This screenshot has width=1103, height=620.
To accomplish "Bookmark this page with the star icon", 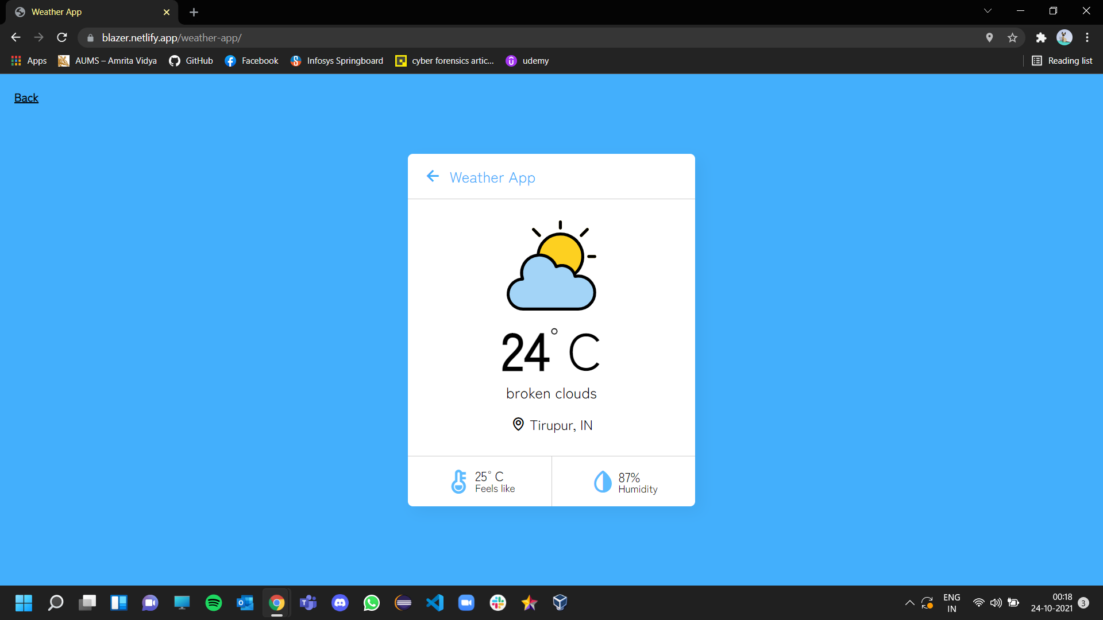I will point(1012,38).
